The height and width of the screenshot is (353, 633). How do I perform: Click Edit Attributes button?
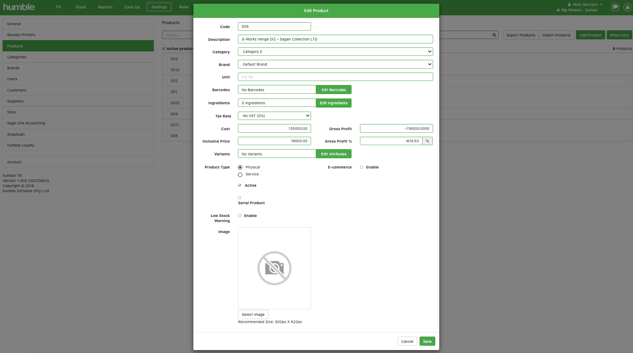[x=334, y=154]
